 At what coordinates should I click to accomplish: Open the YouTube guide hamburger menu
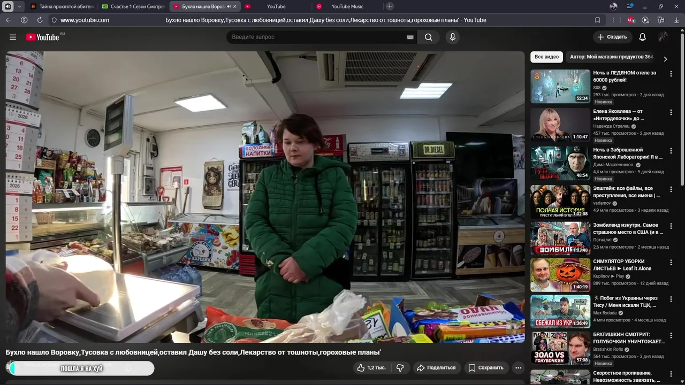point(13,37)
